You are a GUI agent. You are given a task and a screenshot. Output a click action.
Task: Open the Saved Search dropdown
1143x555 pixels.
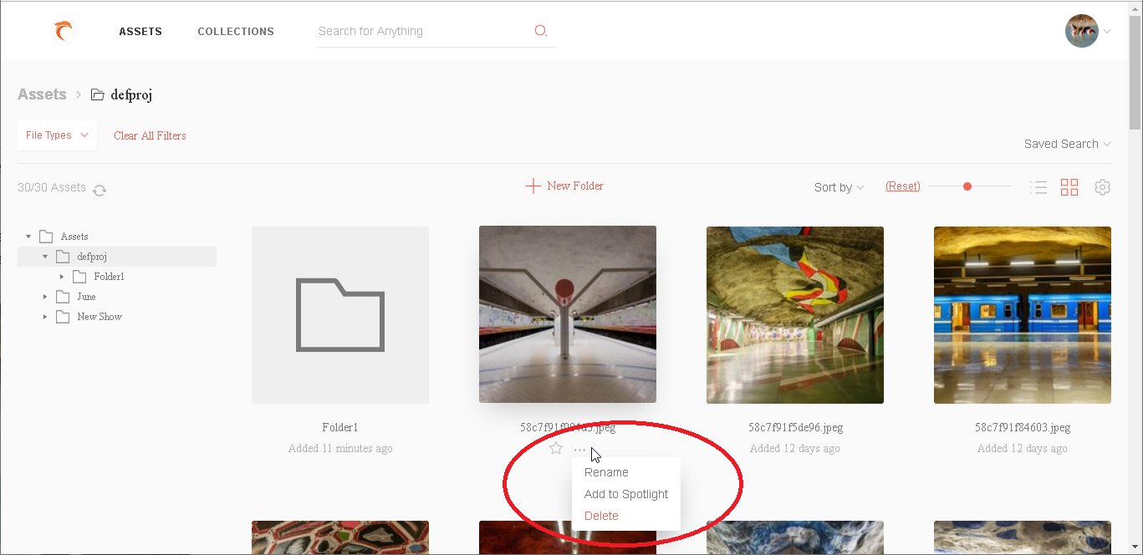(x=1067, y=144)
